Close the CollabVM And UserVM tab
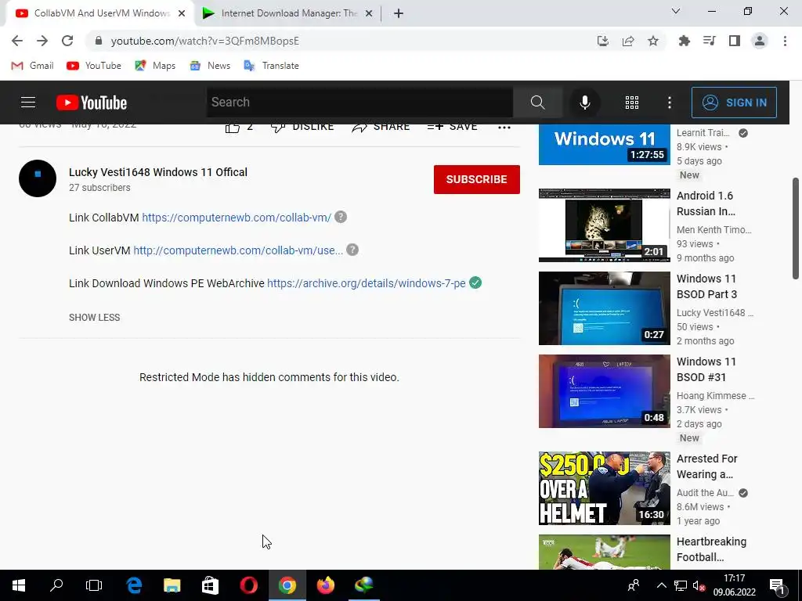 point(182,14)
